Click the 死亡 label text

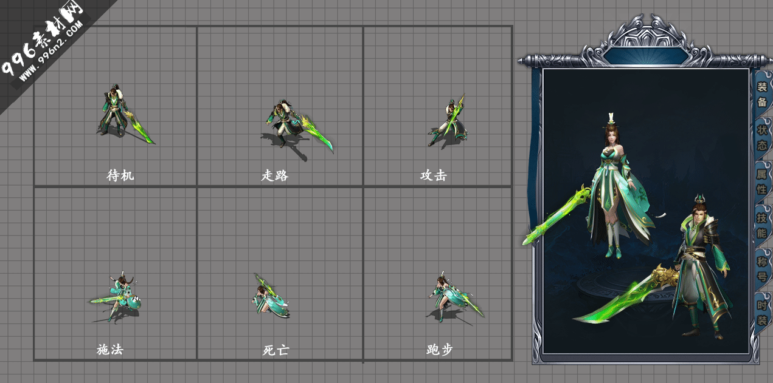pos(276,350)
